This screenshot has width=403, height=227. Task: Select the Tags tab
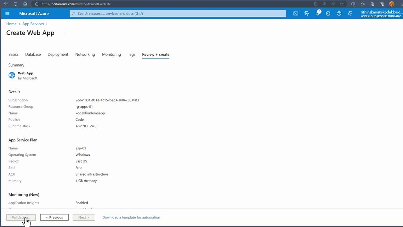[132, 54]
